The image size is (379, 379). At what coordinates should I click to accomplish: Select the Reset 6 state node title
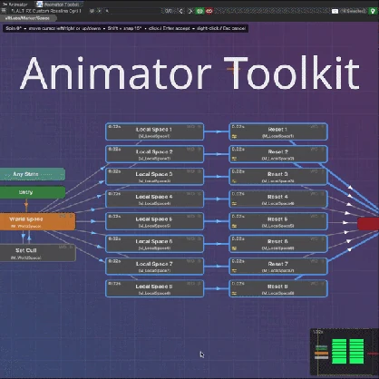point(277,241)
